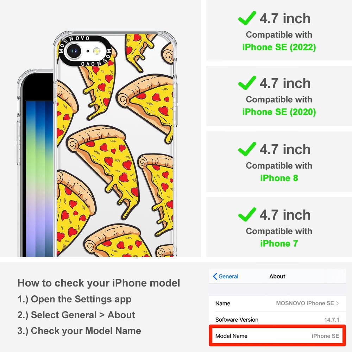Click the iPhone SE (2022) green text
This screenshot has width=352, height=352.
click(x=279, y=47)
